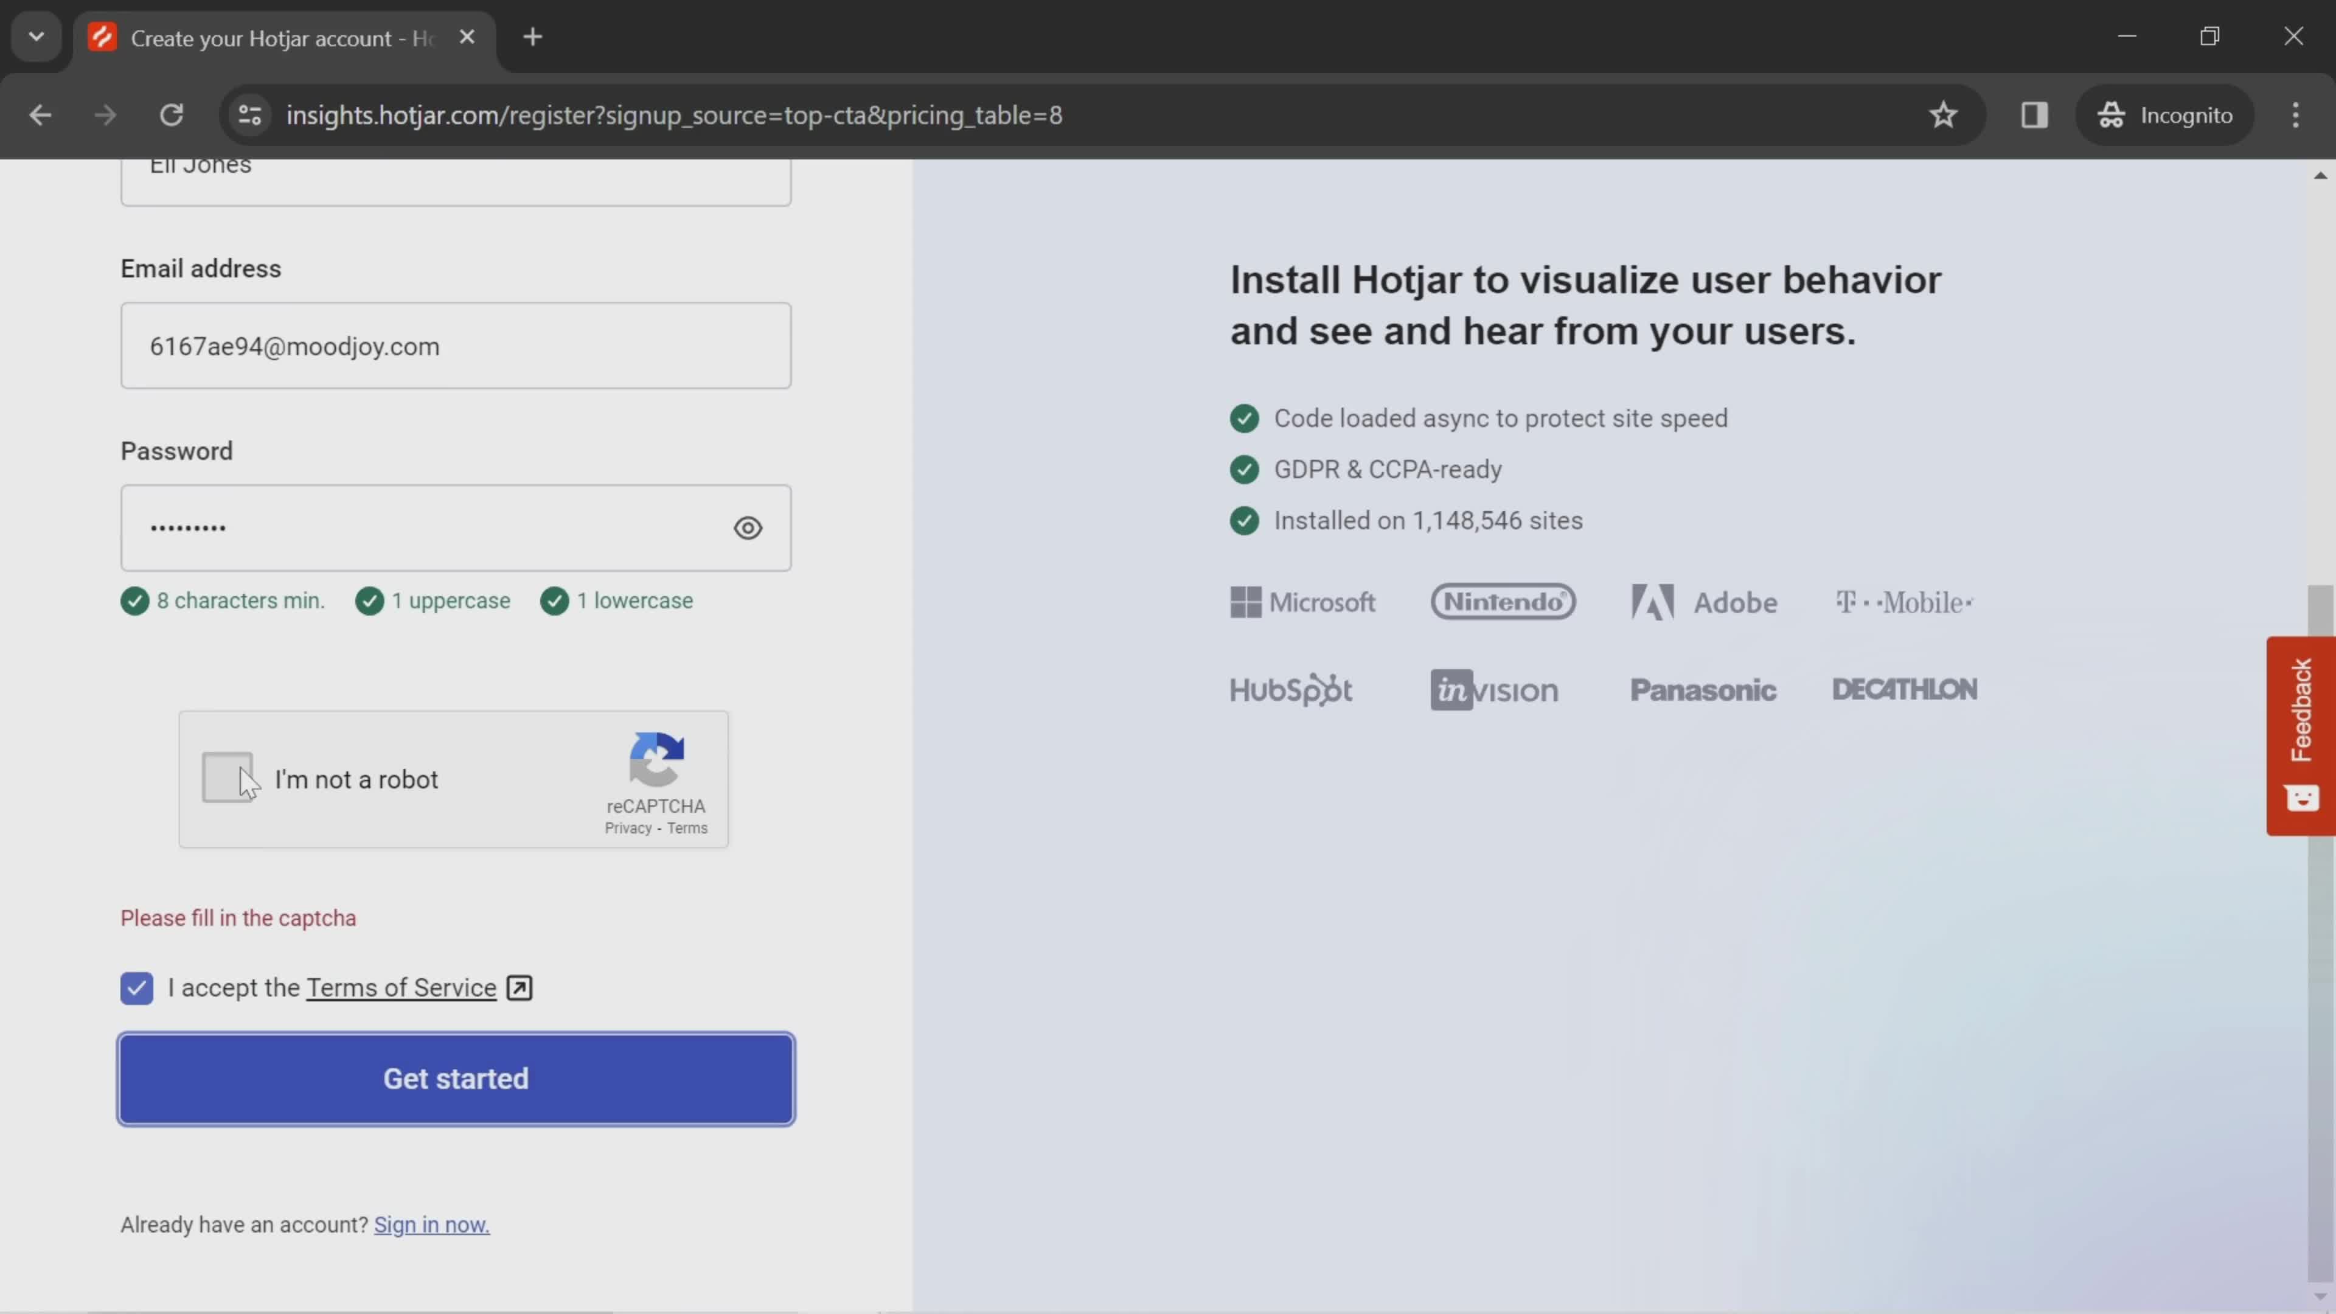Click the Nintendo logo

click(x=1503, y=602)
